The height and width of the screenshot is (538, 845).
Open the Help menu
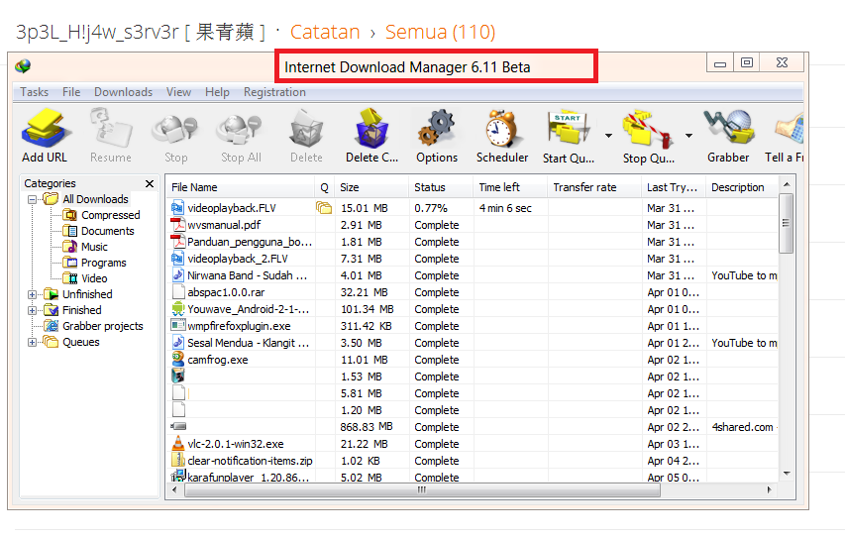click(217, 92)
